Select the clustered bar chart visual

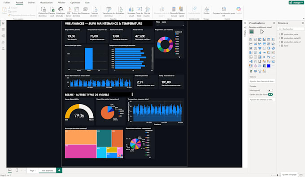point(260,39)
